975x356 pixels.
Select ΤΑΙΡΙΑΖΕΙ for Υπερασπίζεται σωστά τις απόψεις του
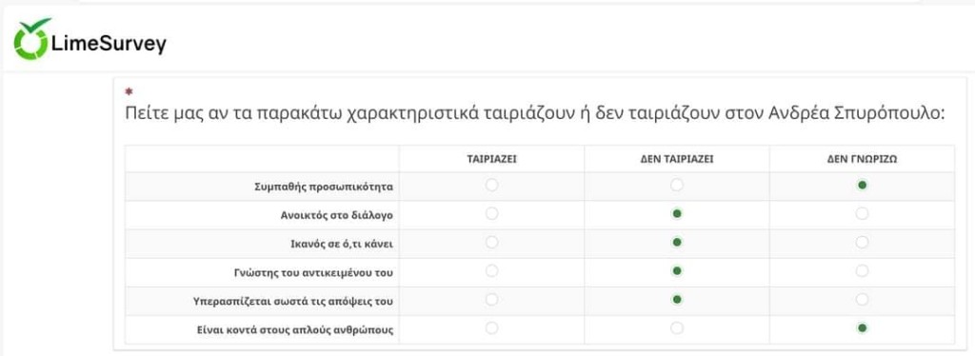click(x=492, y=300)
